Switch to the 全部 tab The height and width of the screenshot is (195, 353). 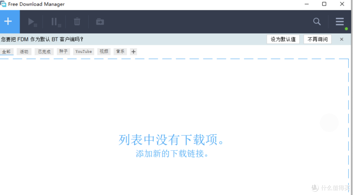tap(7, 52)
